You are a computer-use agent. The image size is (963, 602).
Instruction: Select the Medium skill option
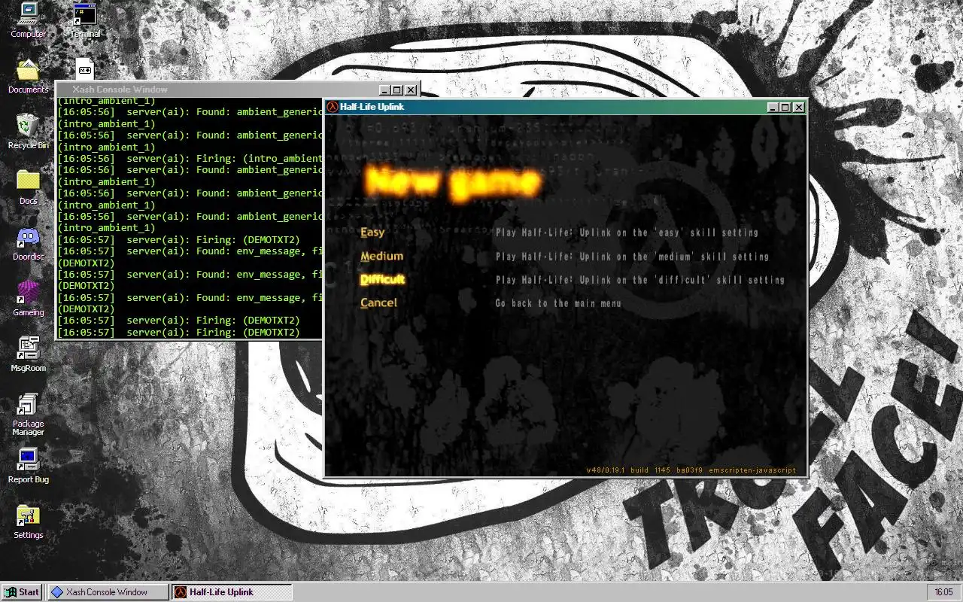click(x=381, y=256)
